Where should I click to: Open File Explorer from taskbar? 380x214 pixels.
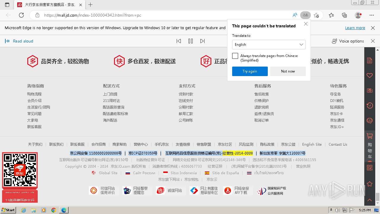click(x=34, y=210)
